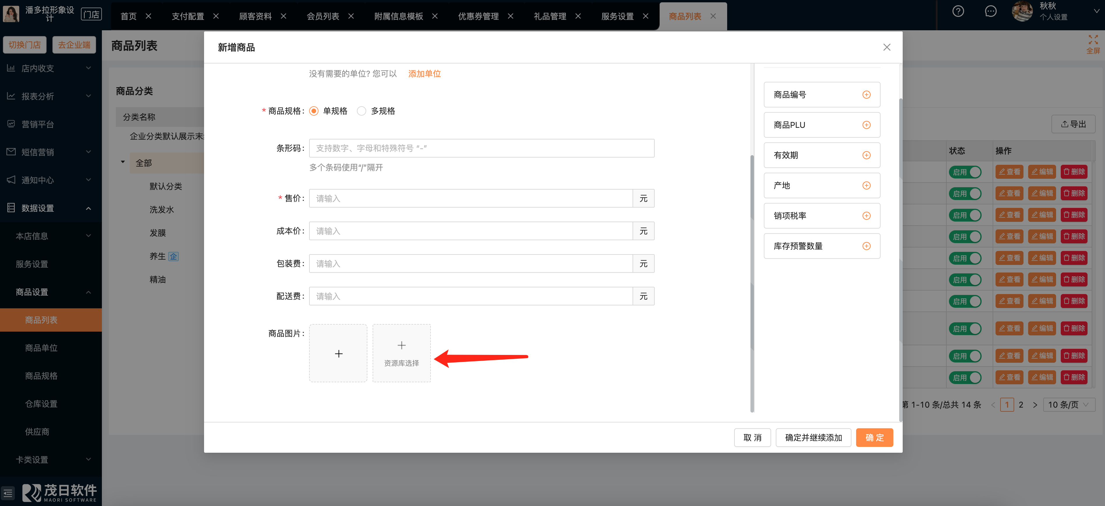Toggle the first row 启用 switch
This screenshot has width=1105, height=506.
pos(965,172)
